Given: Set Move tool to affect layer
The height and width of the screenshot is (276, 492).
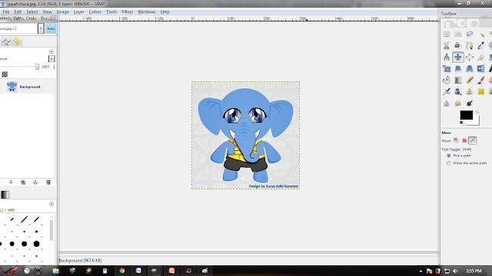Looking at the screenshot, I should [x=456, y=140].
